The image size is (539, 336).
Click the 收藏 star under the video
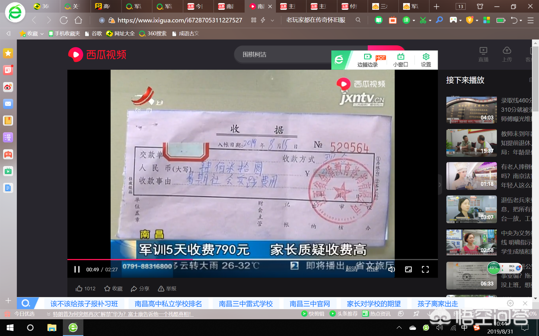point(107,288)
